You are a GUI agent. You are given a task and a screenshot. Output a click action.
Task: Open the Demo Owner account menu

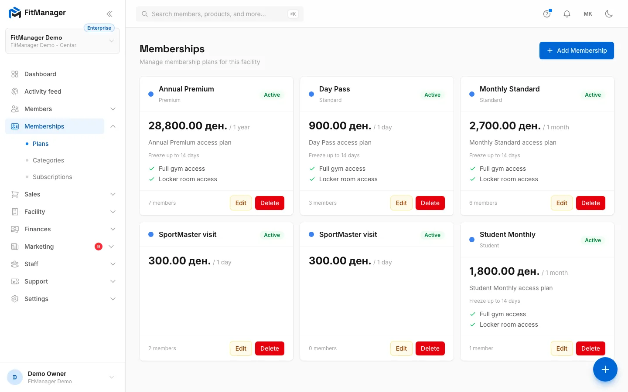(62, 377)
